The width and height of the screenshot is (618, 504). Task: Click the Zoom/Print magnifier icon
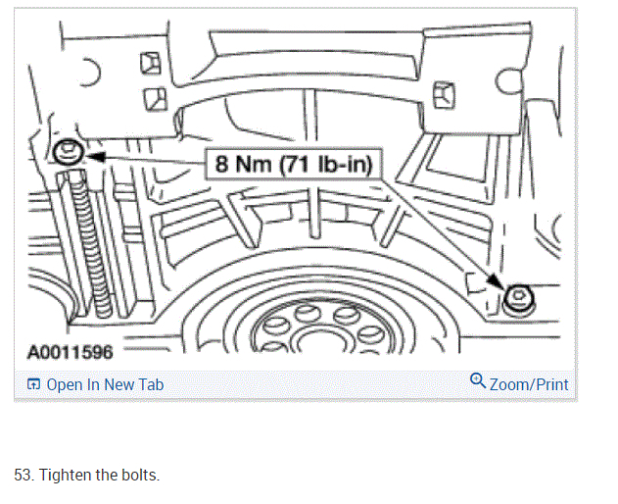click(x=478, y=380)
